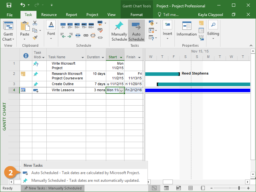Open task Information dialog
This screenshot has width=256, height=192.
click(187, 29)
